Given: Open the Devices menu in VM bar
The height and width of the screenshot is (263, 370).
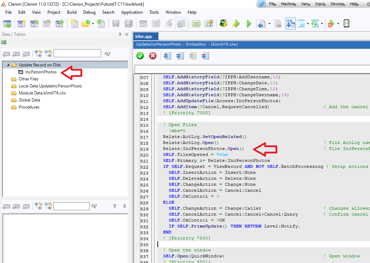Looking at the screenshot, I should [x=336, y=4].
